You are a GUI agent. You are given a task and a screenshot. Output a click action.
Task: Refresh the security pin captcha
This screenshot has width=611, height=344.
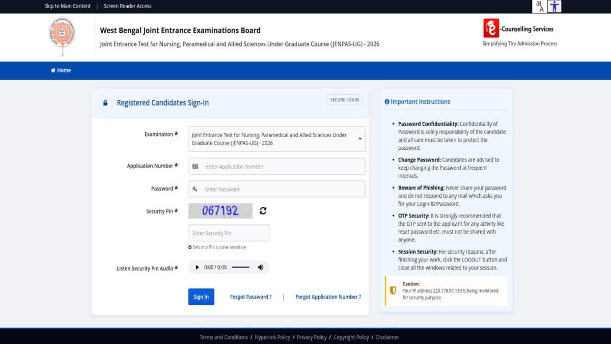(263, 211)
